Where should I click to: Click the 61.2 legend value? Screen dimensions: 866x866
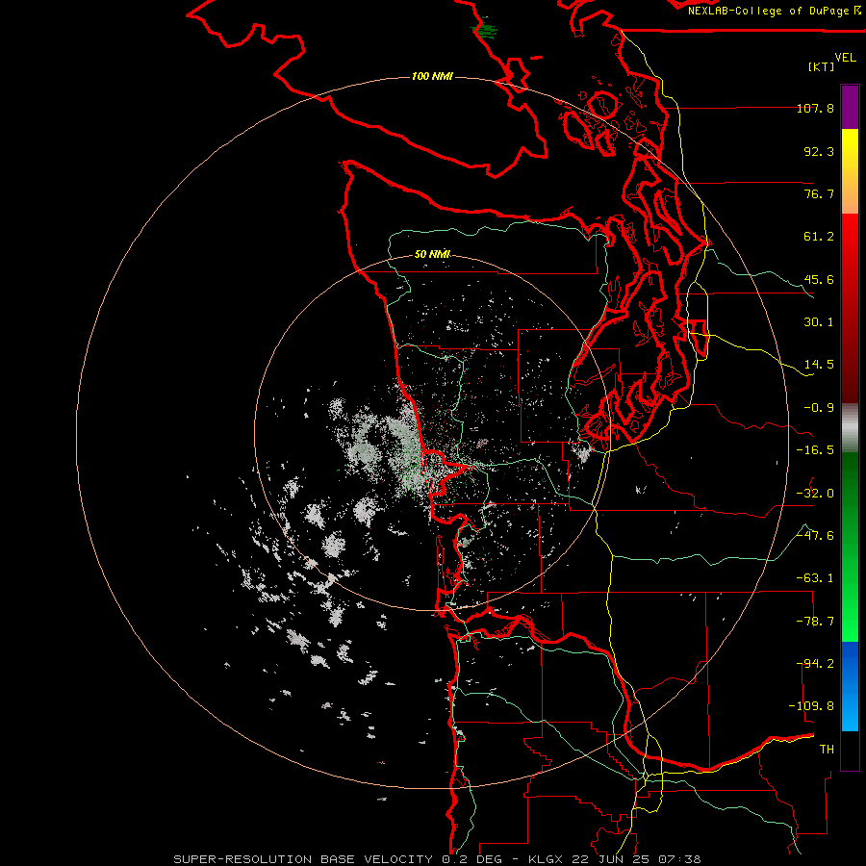[x=819, y=237]
